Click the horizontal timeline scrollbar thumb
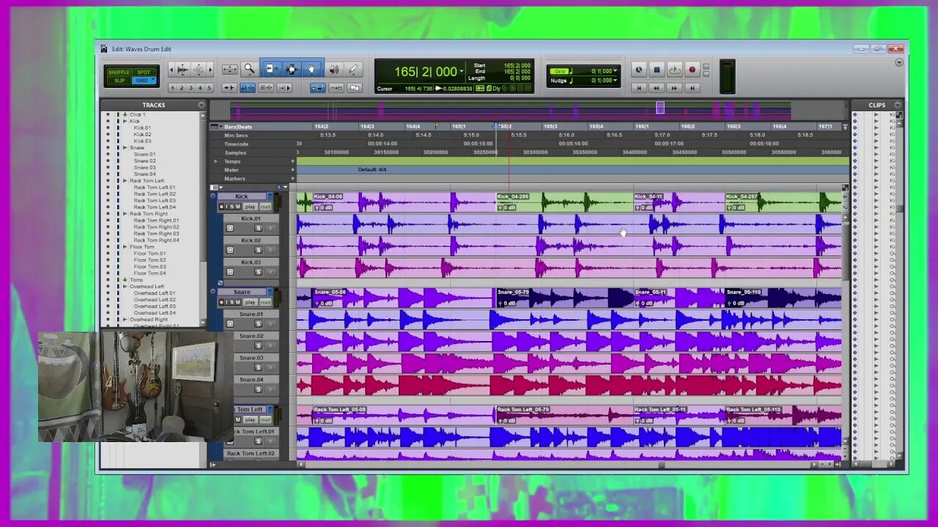 click(x=661, y=464)
